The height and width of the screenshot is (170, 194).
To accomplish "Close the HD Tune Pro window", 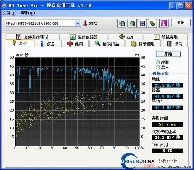I will coord(188,5).
